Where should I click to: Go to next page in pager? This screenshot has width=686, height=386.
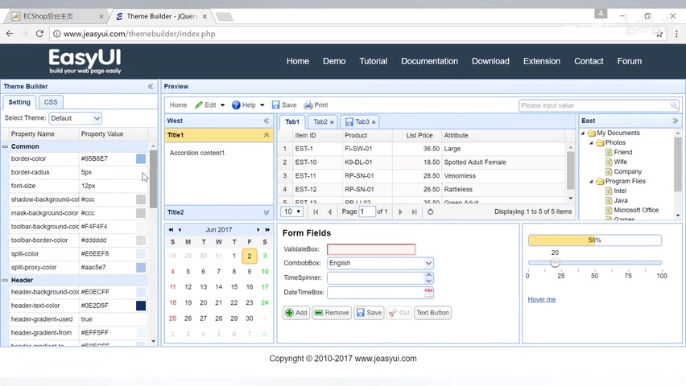point(400,212)
